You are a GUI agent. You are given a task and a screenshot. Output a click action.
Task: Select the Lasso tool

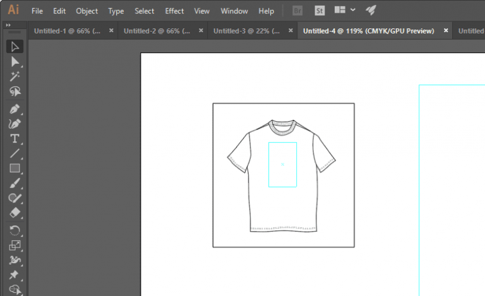tap(15, 91)
